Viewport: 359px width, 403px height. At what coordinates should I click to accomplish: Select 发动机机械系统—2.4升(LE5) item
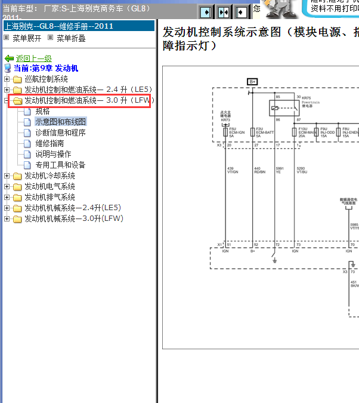pos(73,208)
